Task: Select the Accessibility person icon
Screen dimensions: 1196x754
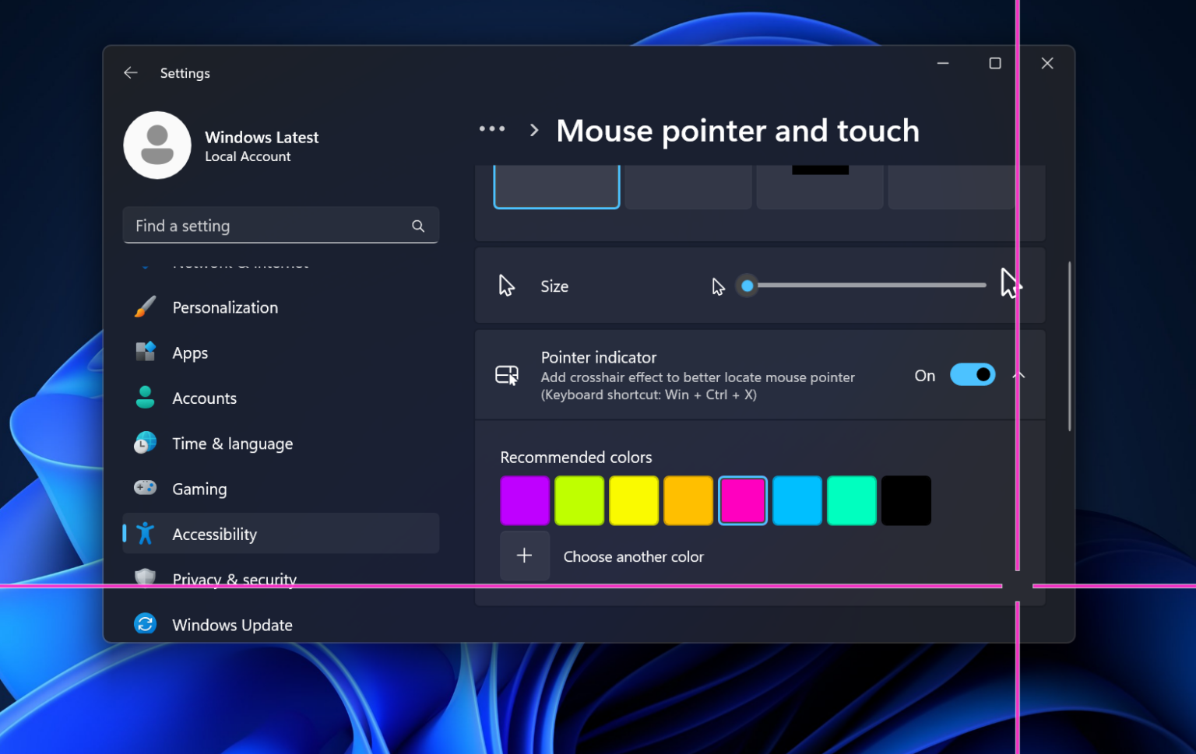Action: pos(145,533)
